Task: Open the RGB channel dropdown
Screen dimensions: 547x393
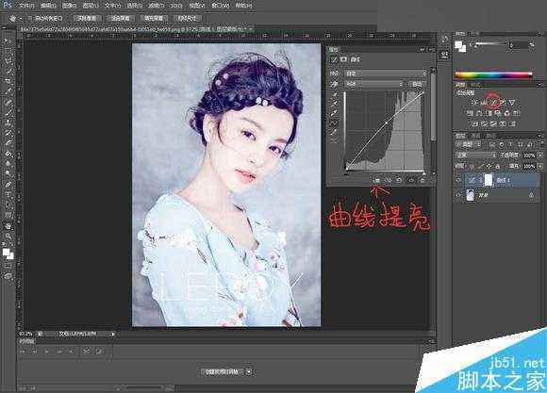Action: pos(373,84)
